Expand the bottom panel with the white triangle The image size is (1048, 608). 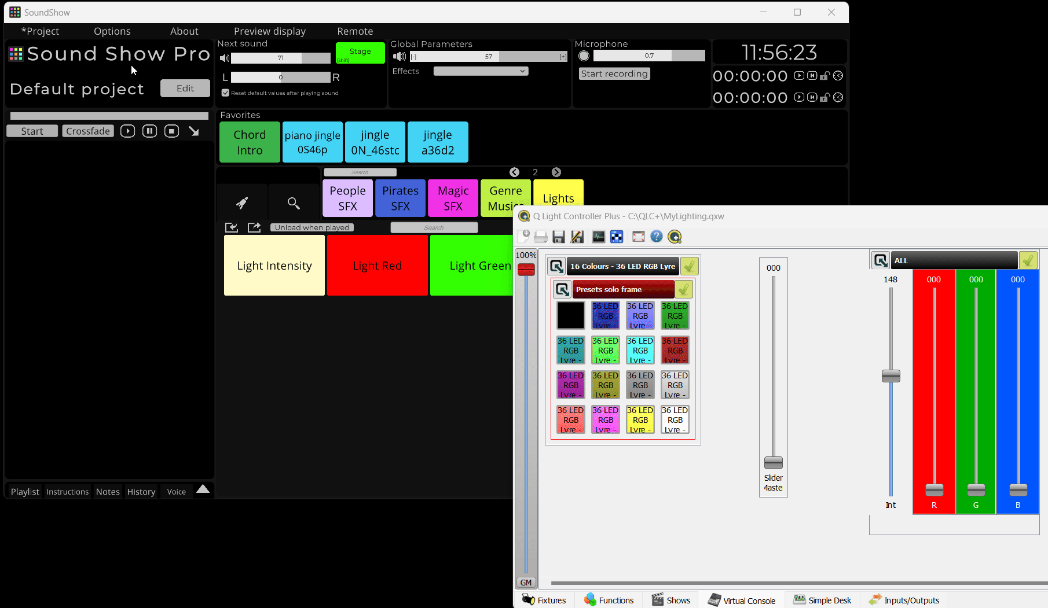tap(203, 489)
